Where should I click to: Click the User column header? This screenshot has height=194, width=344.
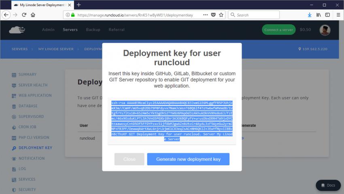click(x=84, y=126)
